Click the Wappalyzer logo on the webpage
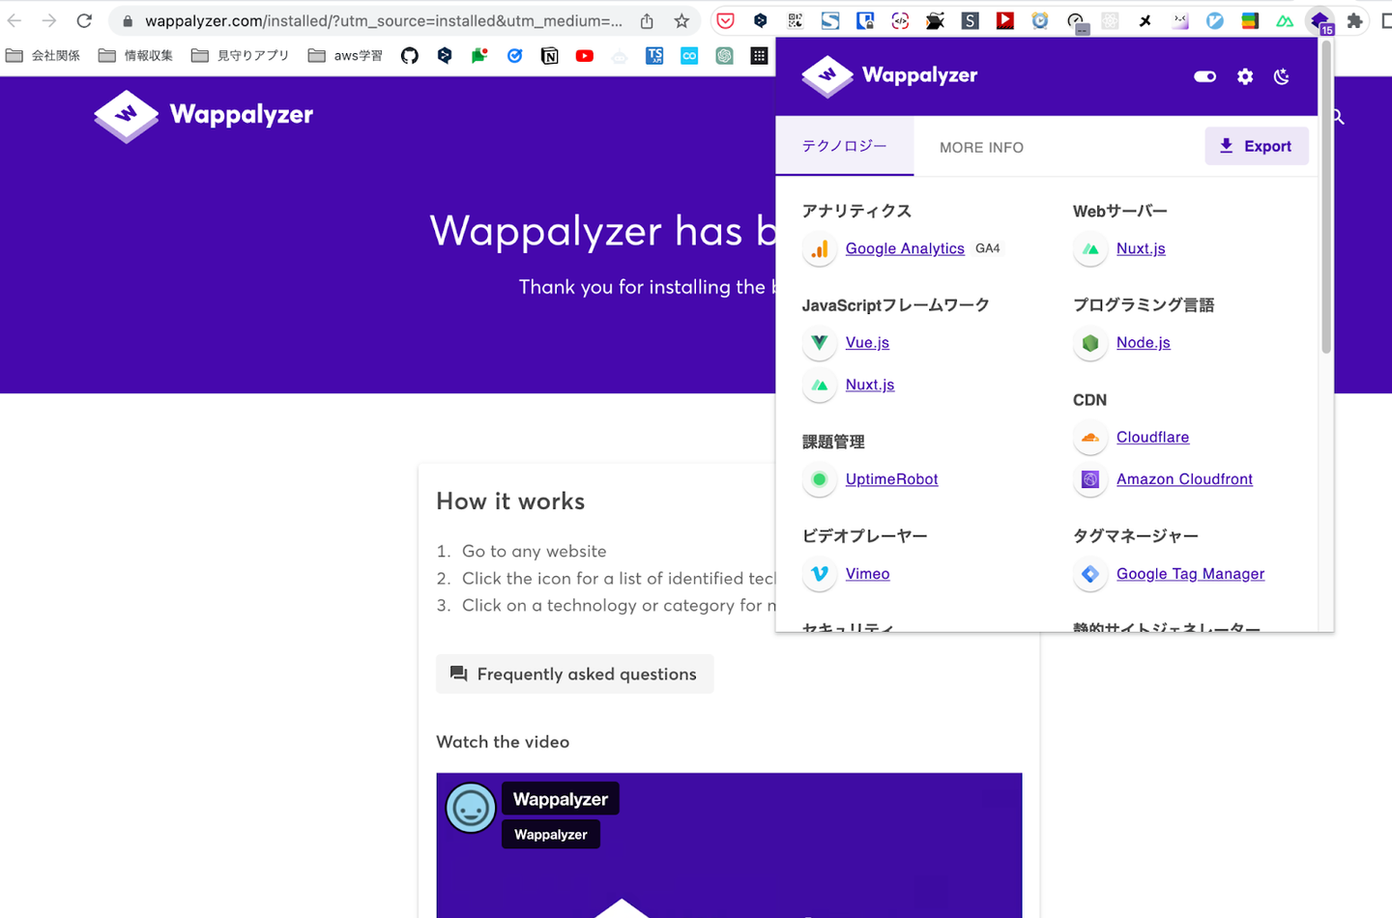 click(x=204, y=115)
